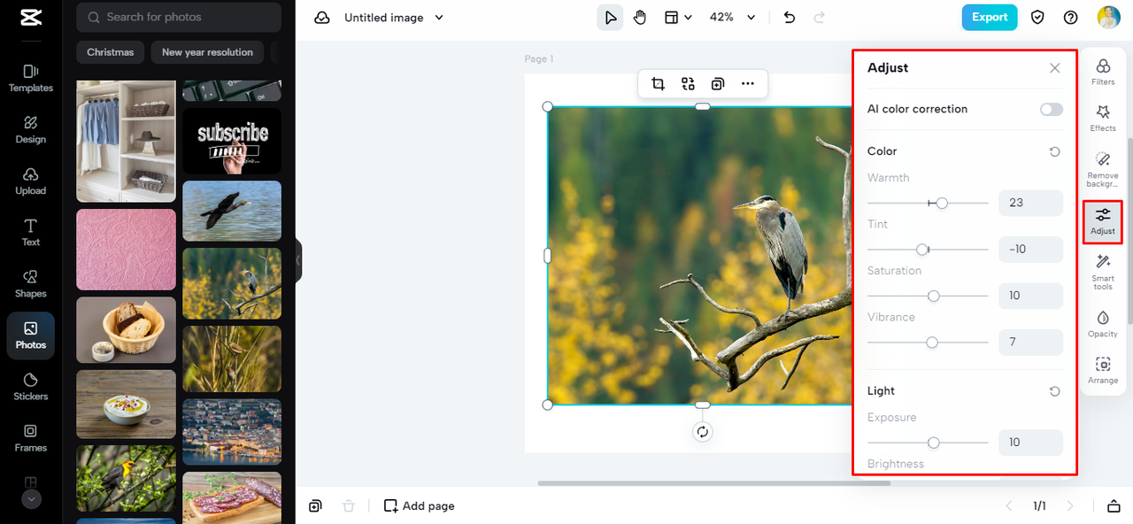1133x524 pixels.
Task: Open the Design sidebar panel
Action: (x=31, y=129)
